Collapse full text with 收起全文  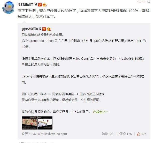[x=99, y=112]
